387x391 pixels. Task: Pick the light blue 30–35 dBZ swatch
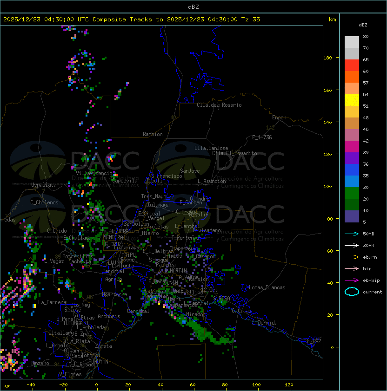pos(352,182)
